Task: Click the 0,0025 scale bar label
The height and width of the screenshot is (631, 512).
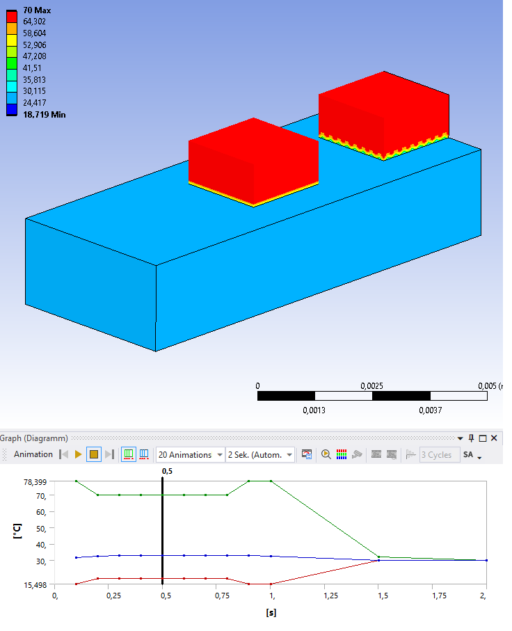Action: click(371, 386)
